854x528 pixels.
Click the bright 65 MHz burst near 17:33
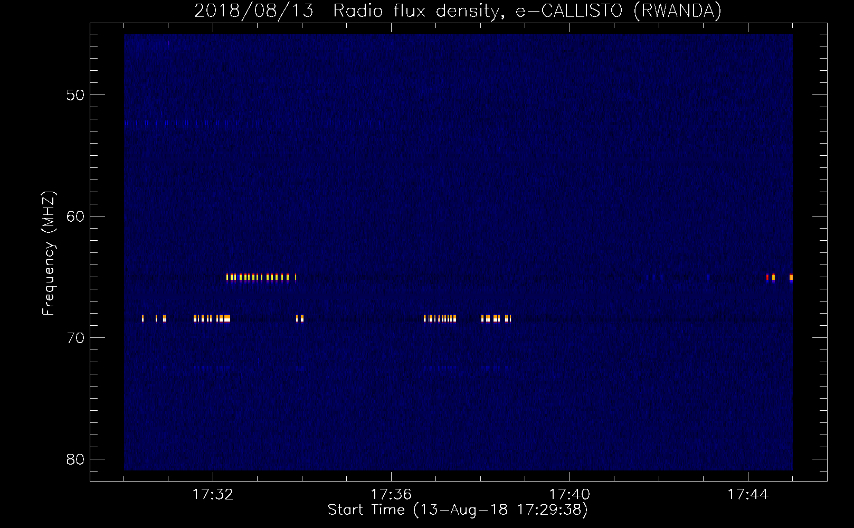point(261,277)
